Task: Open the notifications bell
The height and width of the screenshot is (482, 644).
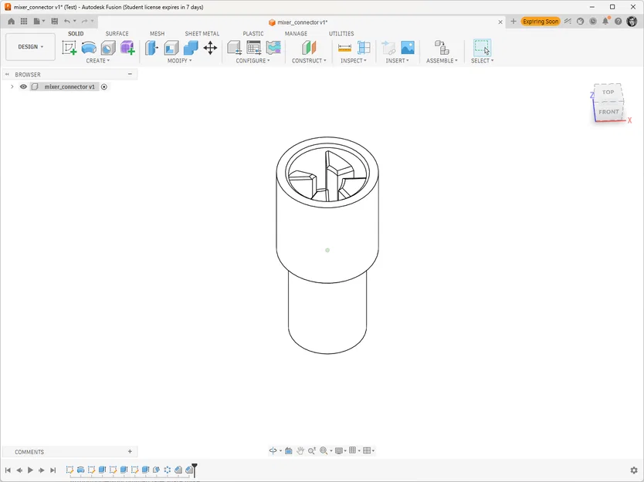Action: tap(605, 22)
